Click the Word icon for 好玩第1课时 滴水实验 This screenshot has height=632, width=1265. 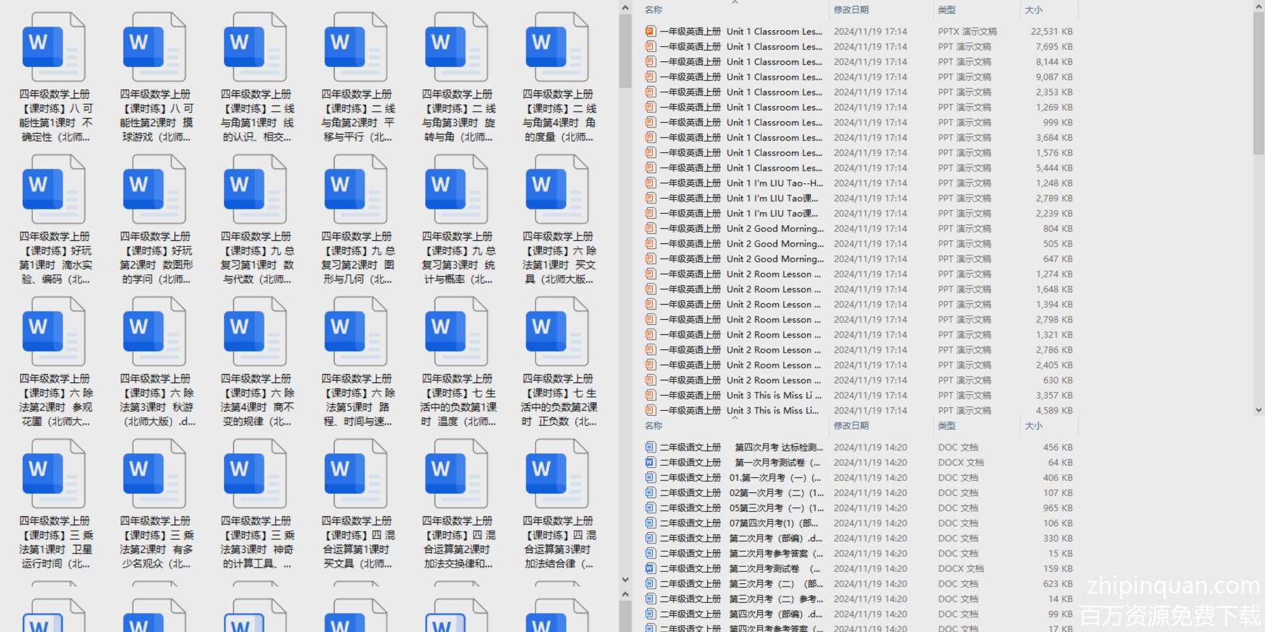pos(54,190)
